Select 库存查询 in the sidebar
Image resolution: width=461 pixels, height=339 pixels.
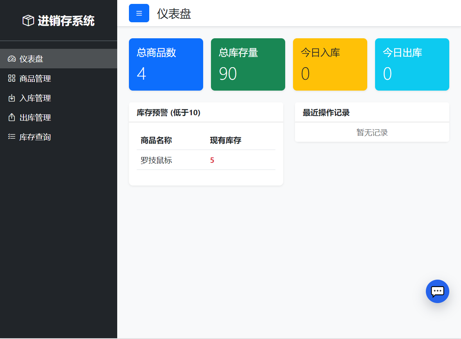click(x=35, y=137)
